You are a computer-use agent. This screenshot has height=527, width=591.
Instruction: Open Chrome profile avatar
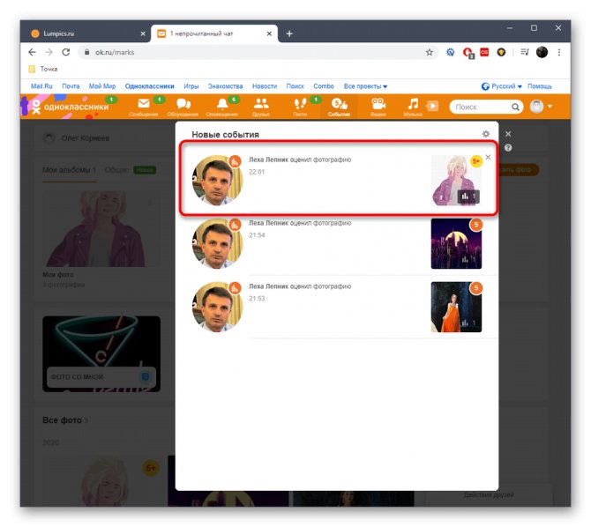[542, 52]
